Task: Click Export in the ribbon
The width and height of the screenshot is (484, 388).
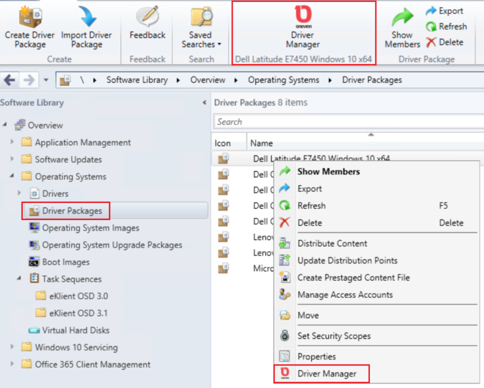Action: pyautogui.click(x=444, y=11)
